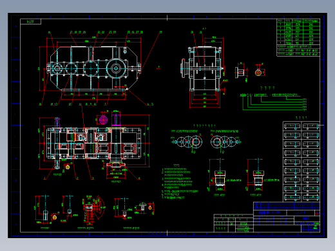Viewport: 335px width, 251px height.
Task: Select the green parameter table at top right
Action: point(298,38)
